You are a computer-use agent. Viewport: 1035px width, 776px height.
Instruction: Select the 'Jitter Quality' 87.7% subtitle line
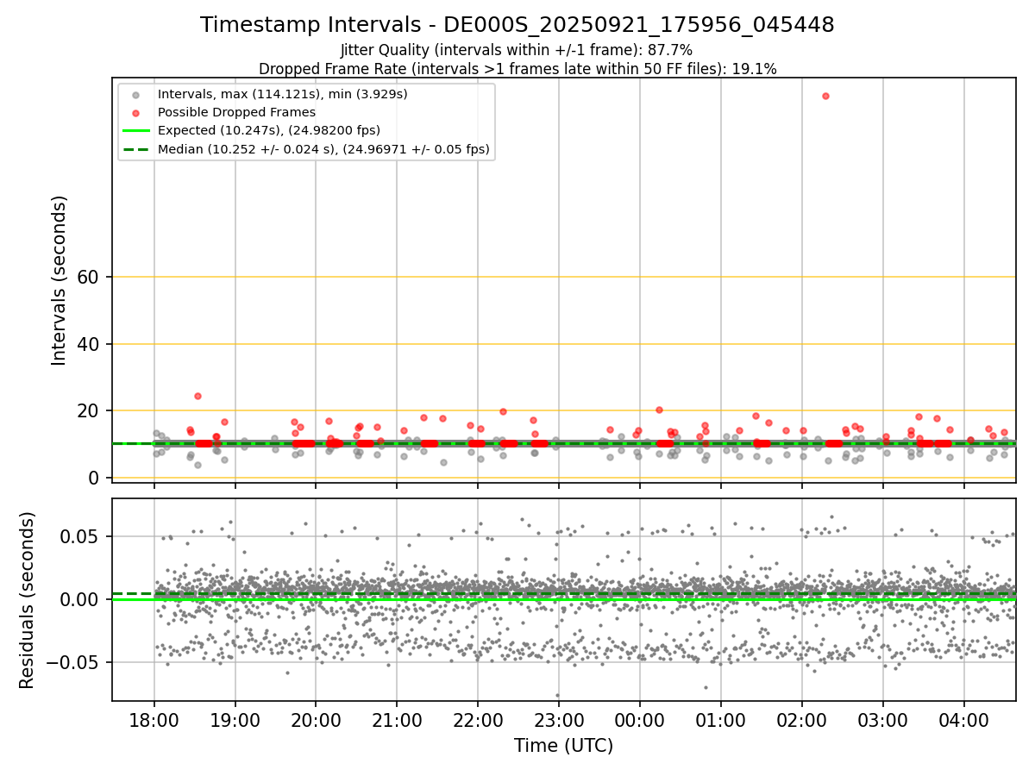[517, 50]
